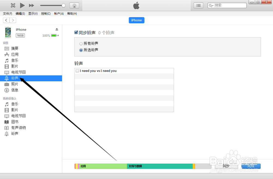
Task: Open the 文件(F) menu
Action: (7, 14)
